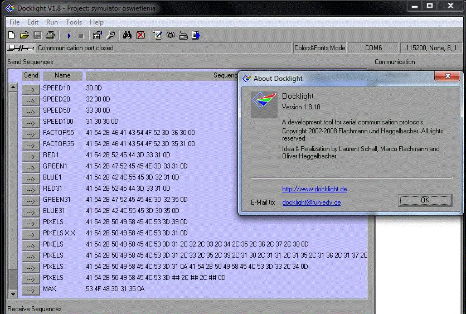Send the SPEED50 sequence

coord(31,112)
